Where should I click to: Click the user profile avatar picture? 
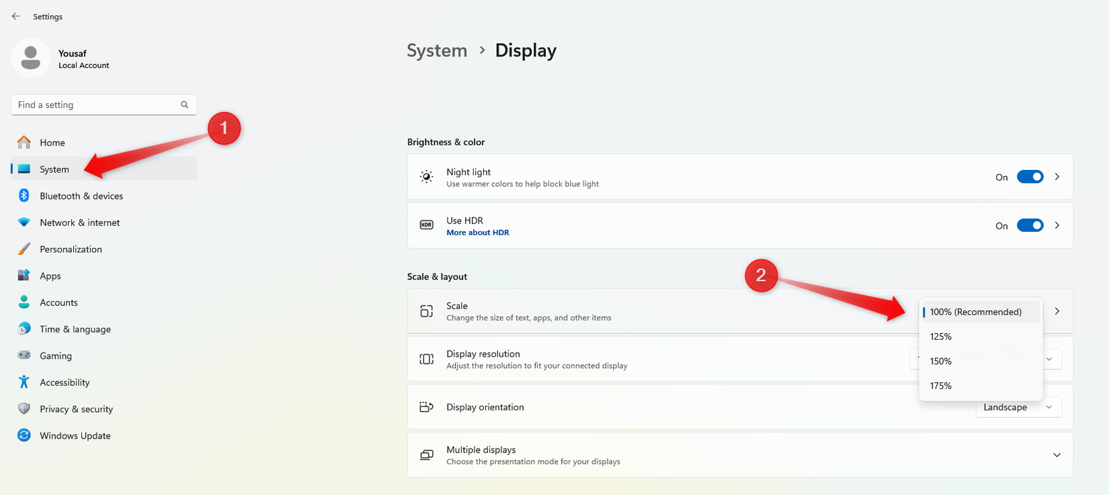[30, 58]
